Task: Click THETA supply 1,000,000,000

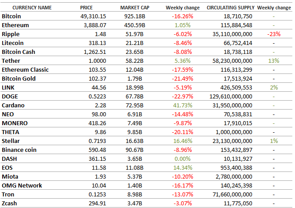Action: [234, 132]
